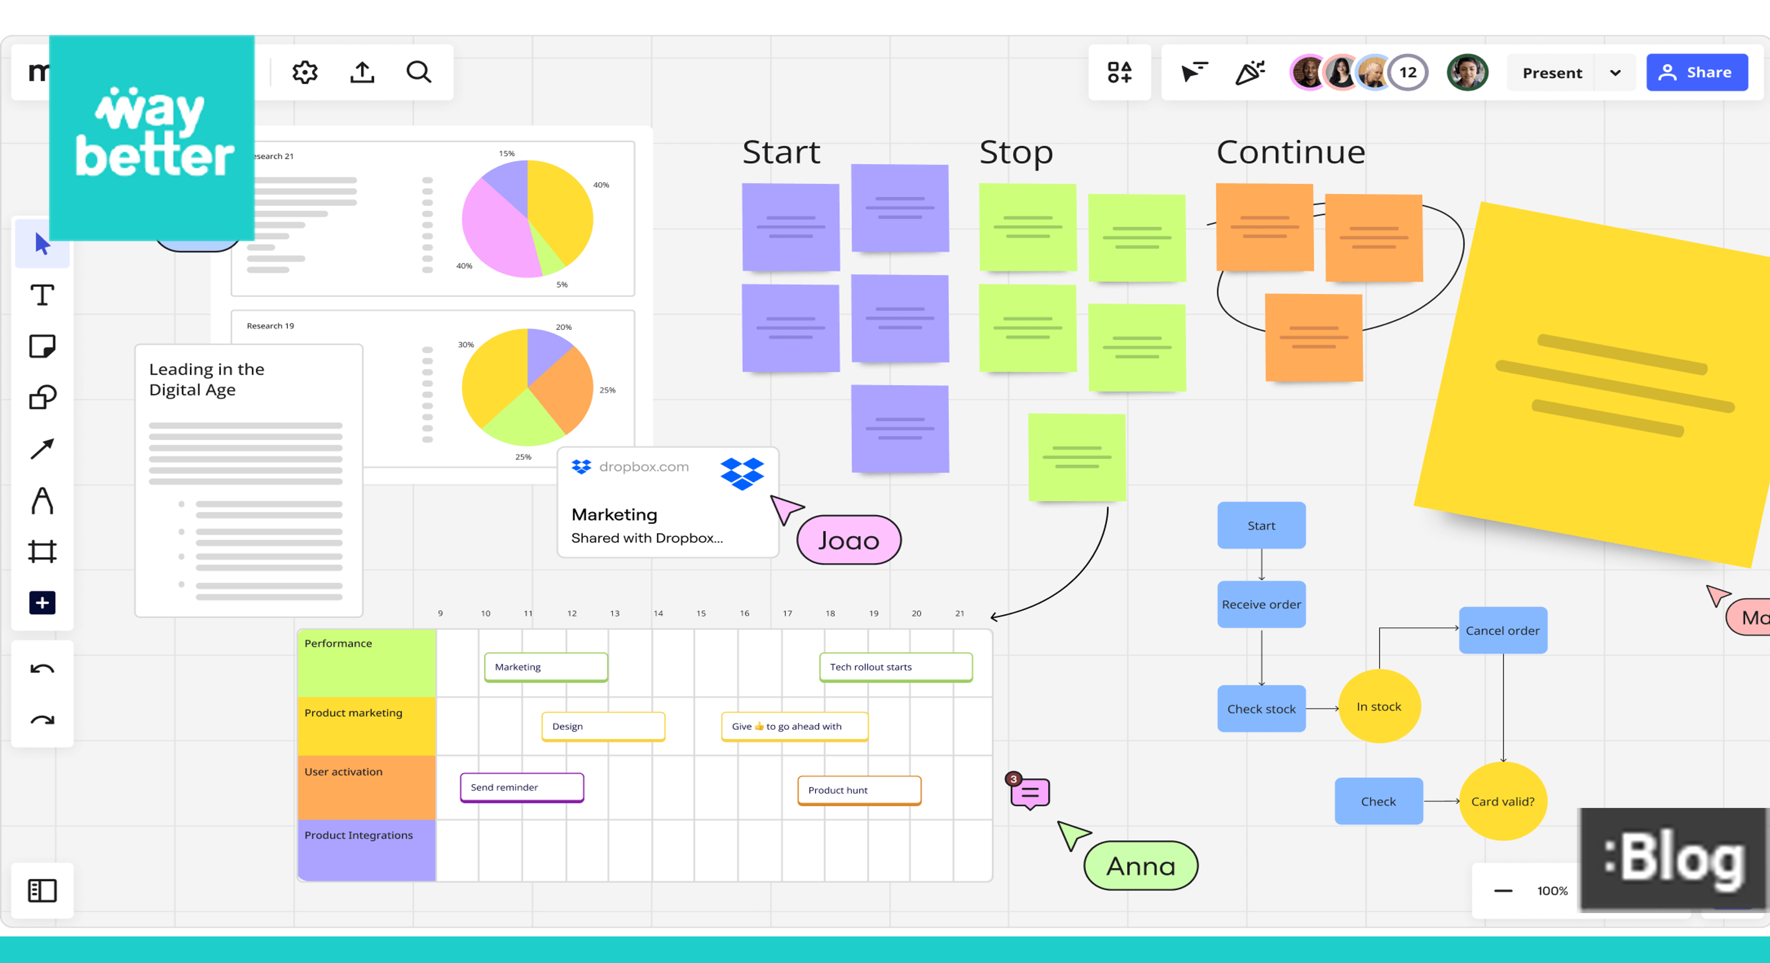The width and height of the screenshot is (1770, 963).
Task: Zoom out with the minus button
Action: (x=1503, y=891)
